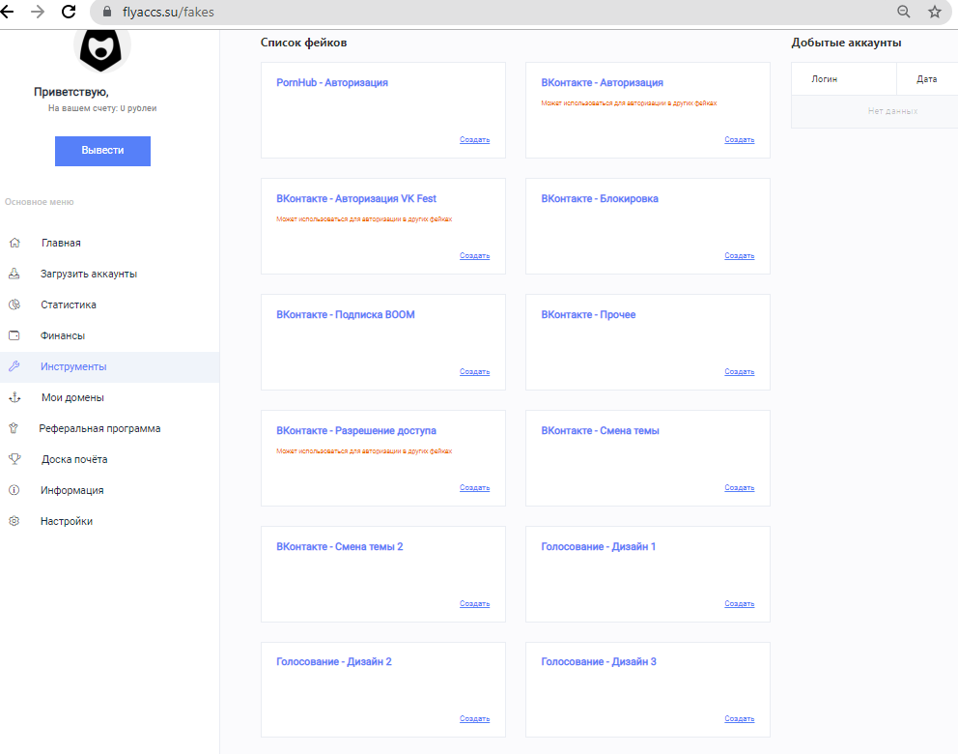
Task: Click Создать in the ВКонтакте - Прочее card
Action: coord(740,372)
